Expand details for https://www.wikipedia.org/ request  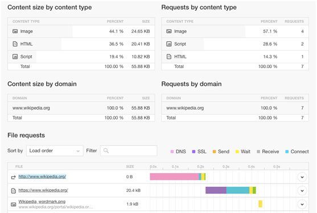click(302, 191)
